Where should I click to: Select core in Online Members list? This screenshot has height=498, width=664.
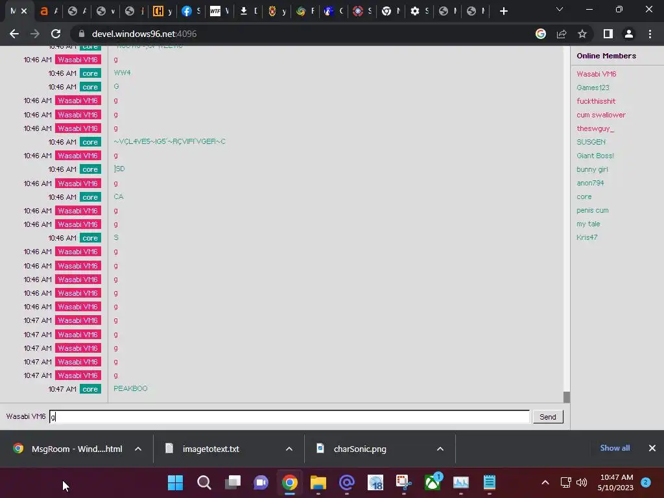click(584, 196)
